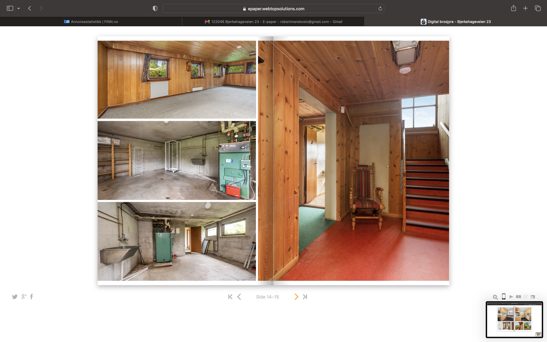
Task: Reload the epaper page
Action: tap(380, 9)
